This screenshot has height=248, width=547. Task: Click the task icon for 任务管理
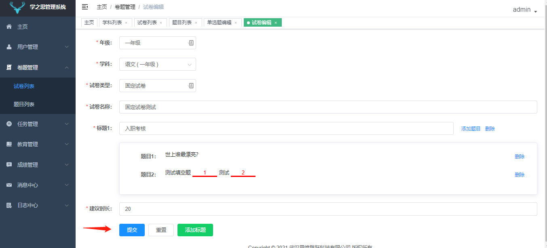click(9, 124)
